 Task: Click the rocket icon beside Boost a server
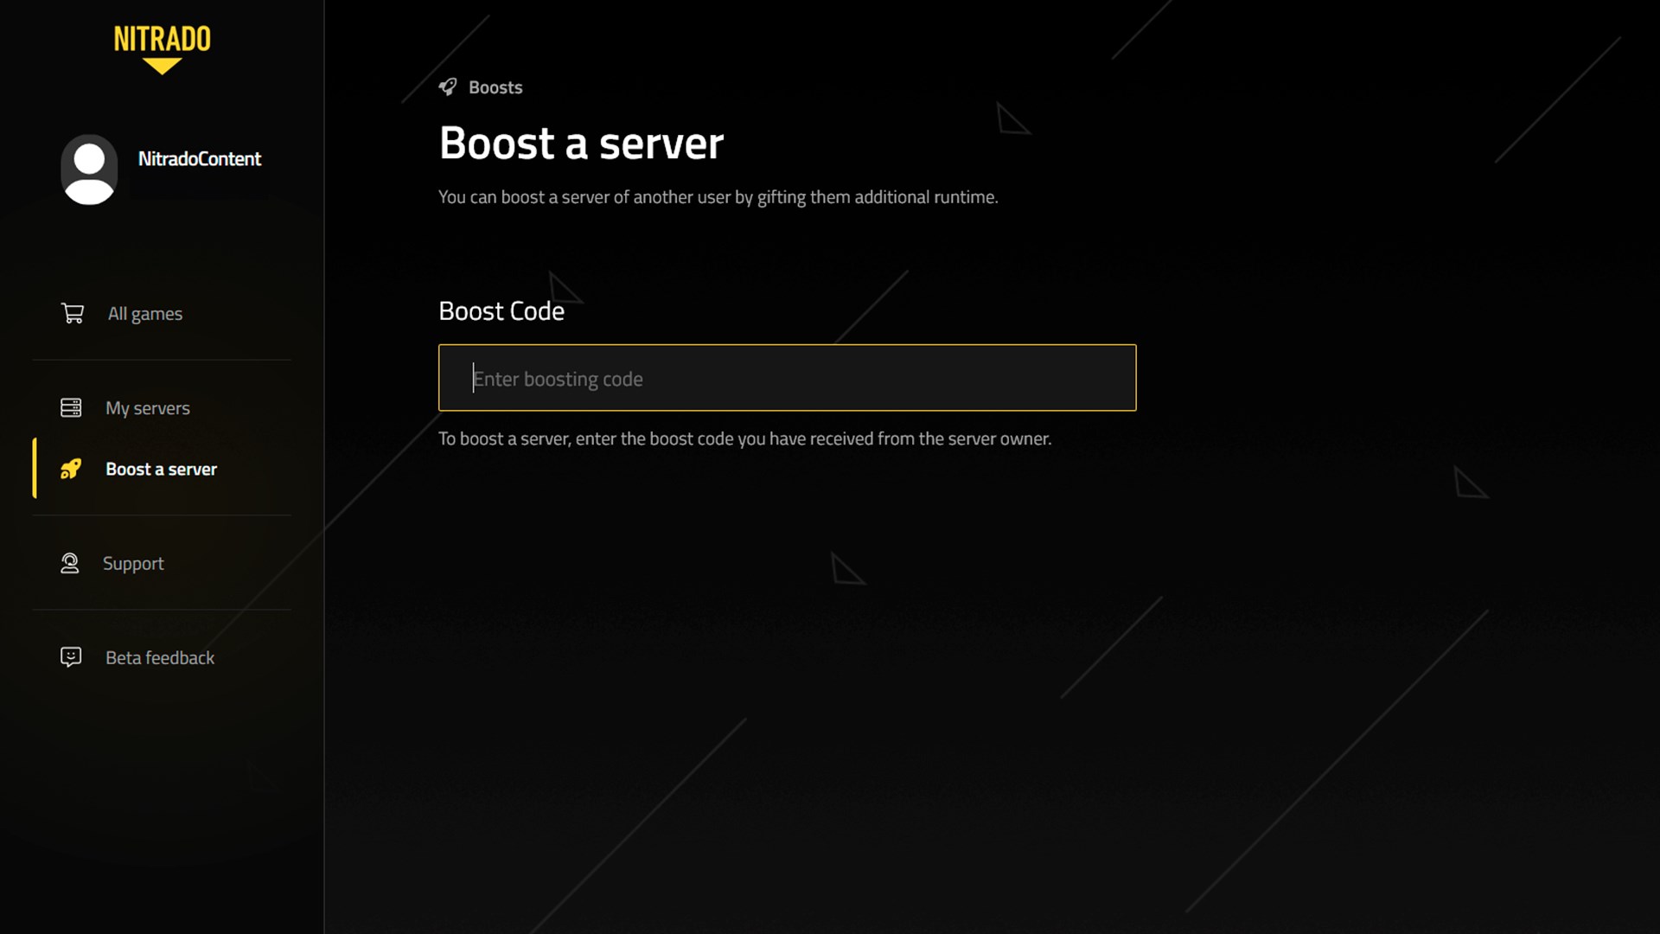point(73,469)
